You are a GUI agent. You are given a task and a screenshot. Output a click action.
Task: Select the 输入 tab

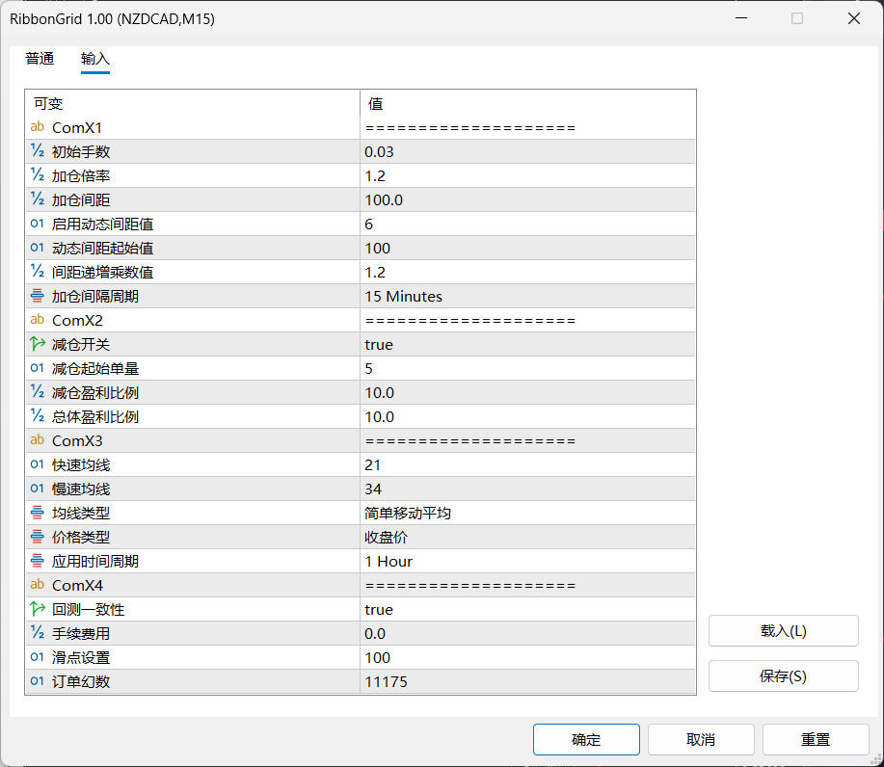point(94,59)
